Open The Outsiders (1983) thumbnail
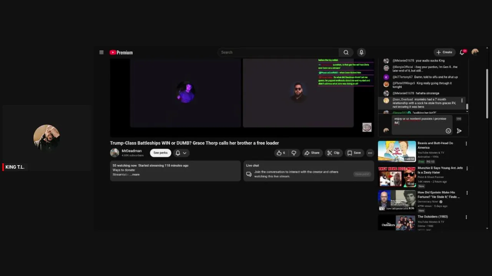 (397, 223)
